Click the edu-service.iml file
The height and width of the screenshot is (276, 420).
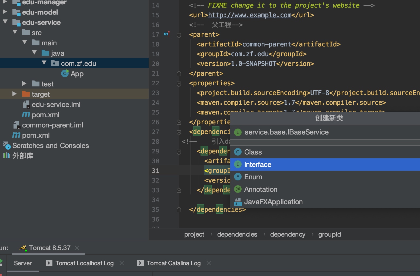pos(56,105)
